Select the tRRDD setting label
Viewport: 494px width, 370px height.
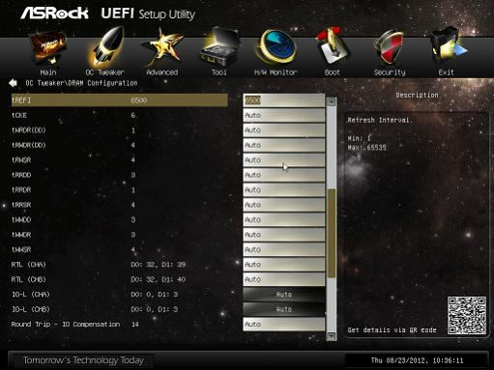click(x=21, y=175)
